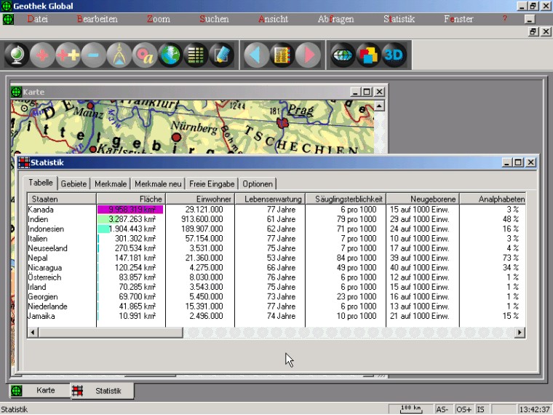Click the green table grid toolbar icon
The image size is (553, 415).
pos(196,55)
